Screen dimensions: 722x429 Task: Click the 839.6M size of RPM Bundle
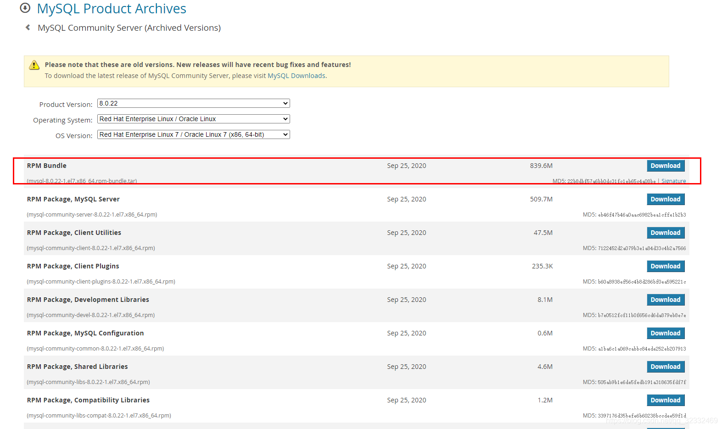pyautogui.click(x=541, y=166)
